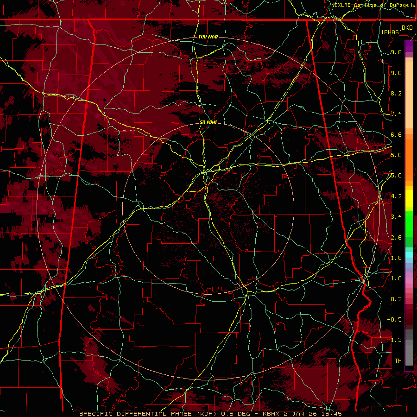Screen dimensions: 417x417
Task: Click the 6.6 colorbar scale value
Action: pos(396,134)
